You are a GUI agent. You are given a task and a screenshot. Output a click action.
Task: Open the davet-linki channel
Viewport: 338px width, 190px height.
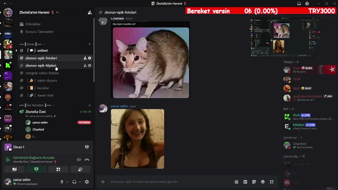pos(55,95)
